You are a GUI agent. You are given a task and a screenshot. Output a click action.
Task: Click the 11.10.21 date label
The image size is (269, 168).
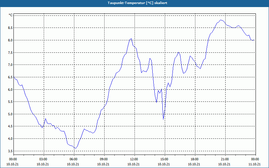pos(255,164)
